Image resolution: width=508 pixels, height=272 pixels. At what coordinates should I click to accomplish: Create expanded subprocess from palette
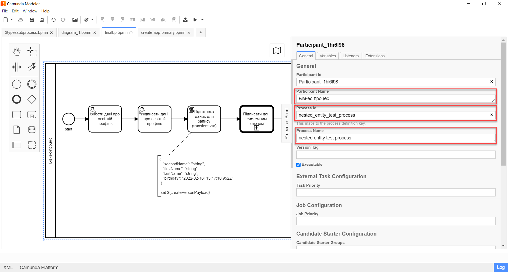tap(32, 115)
